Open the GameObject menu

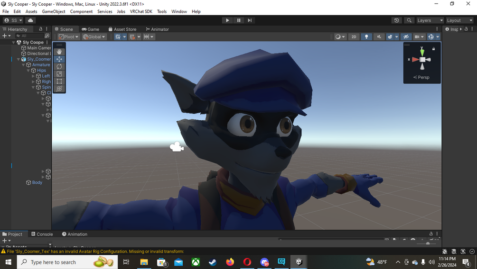click(54, 11)
